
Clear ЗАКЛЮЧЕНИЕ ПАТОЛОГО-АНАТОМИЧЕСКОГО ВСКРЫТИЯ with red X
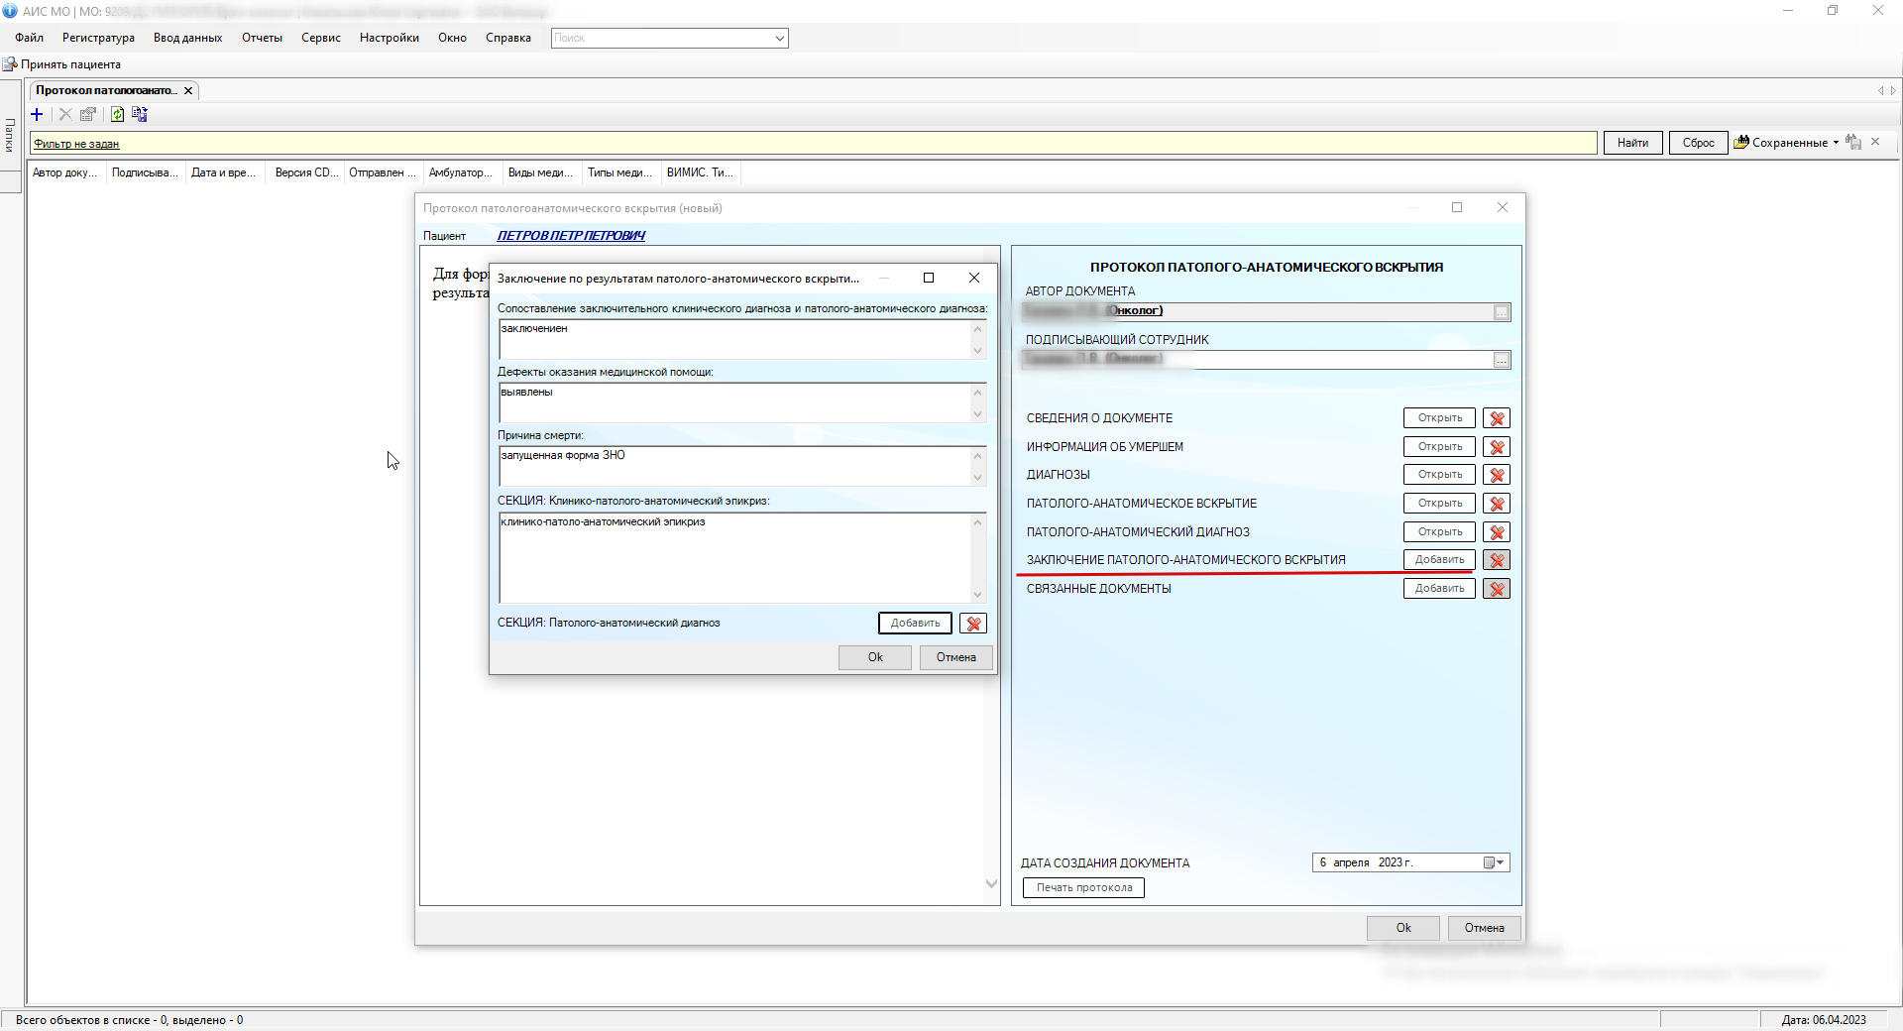pos(1497,560)
